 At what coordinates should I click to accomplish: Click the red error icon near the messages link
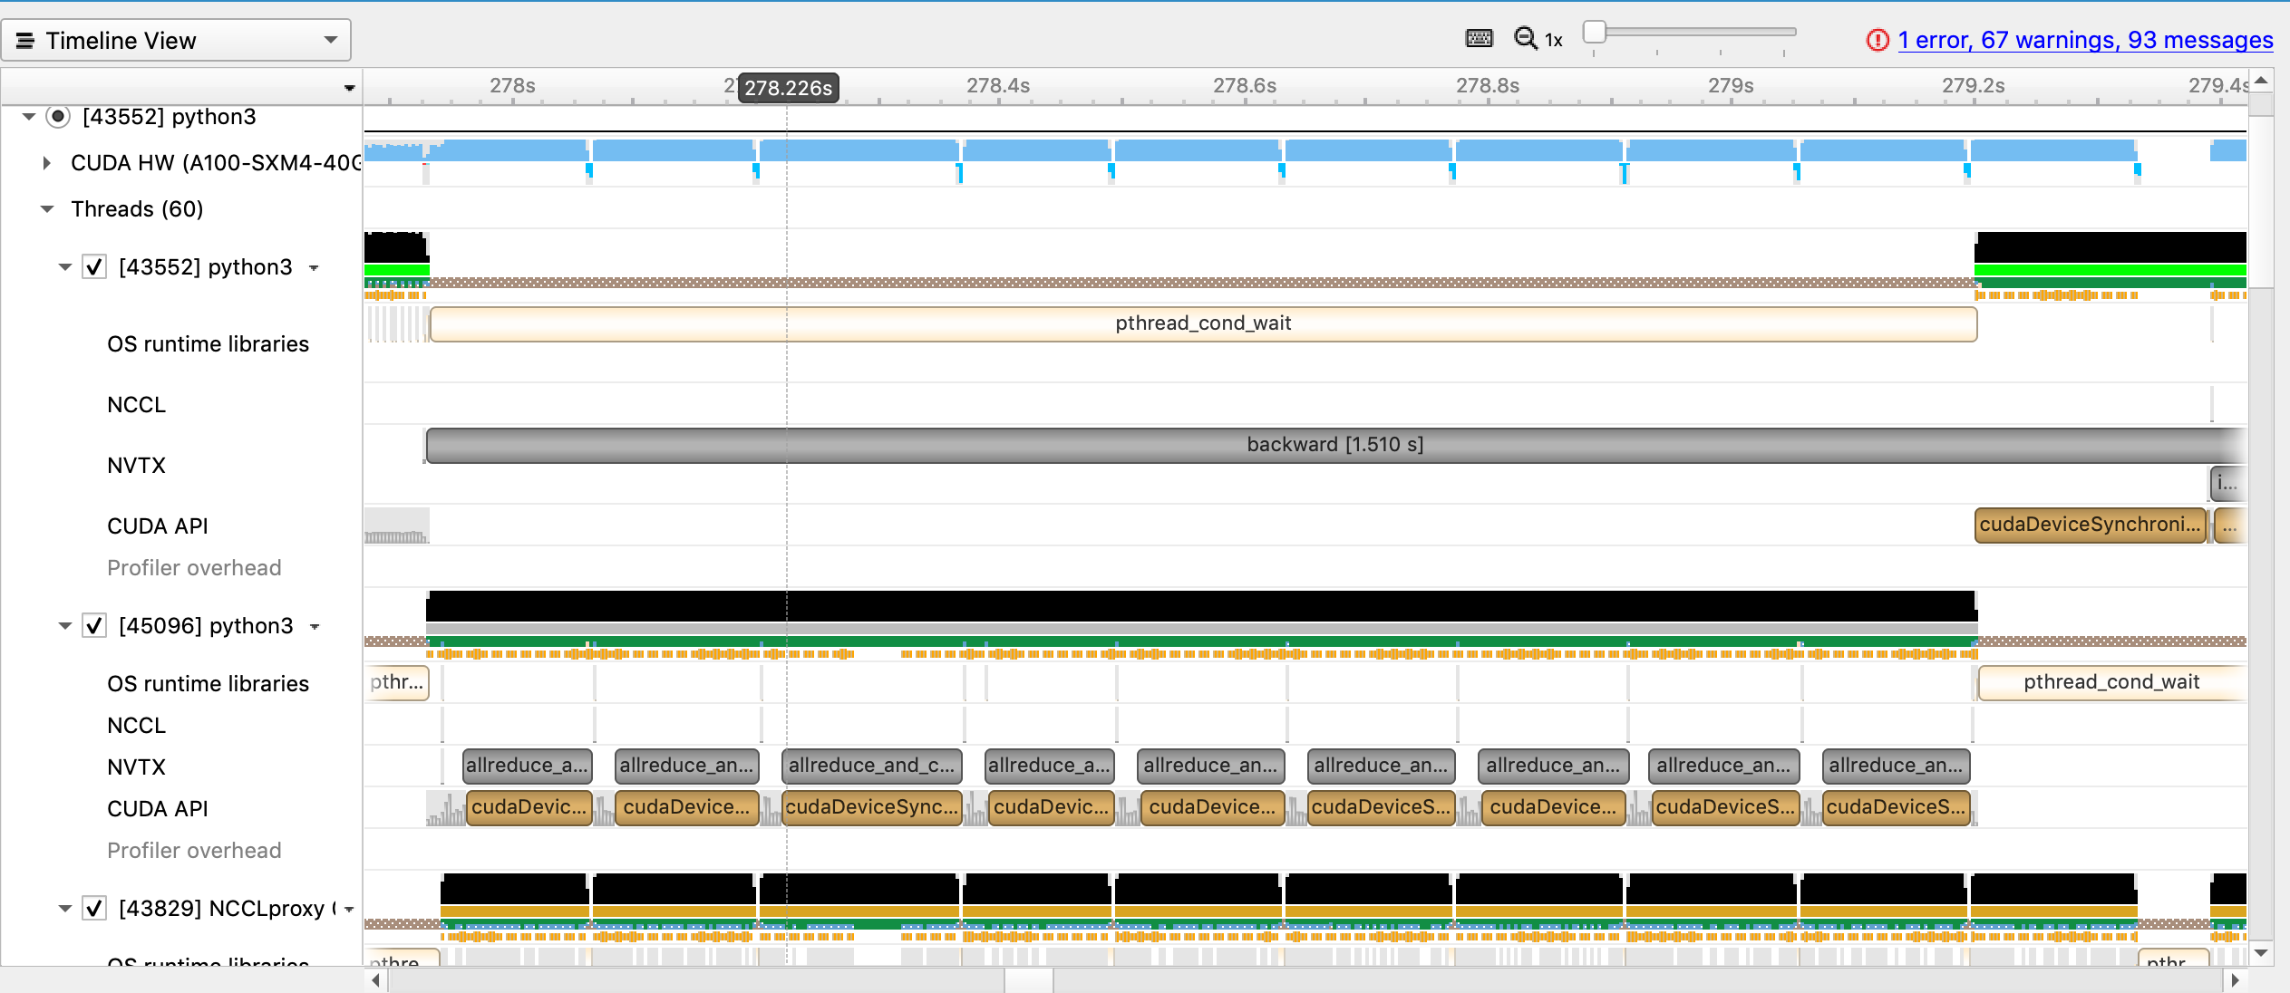(1877, 40)
